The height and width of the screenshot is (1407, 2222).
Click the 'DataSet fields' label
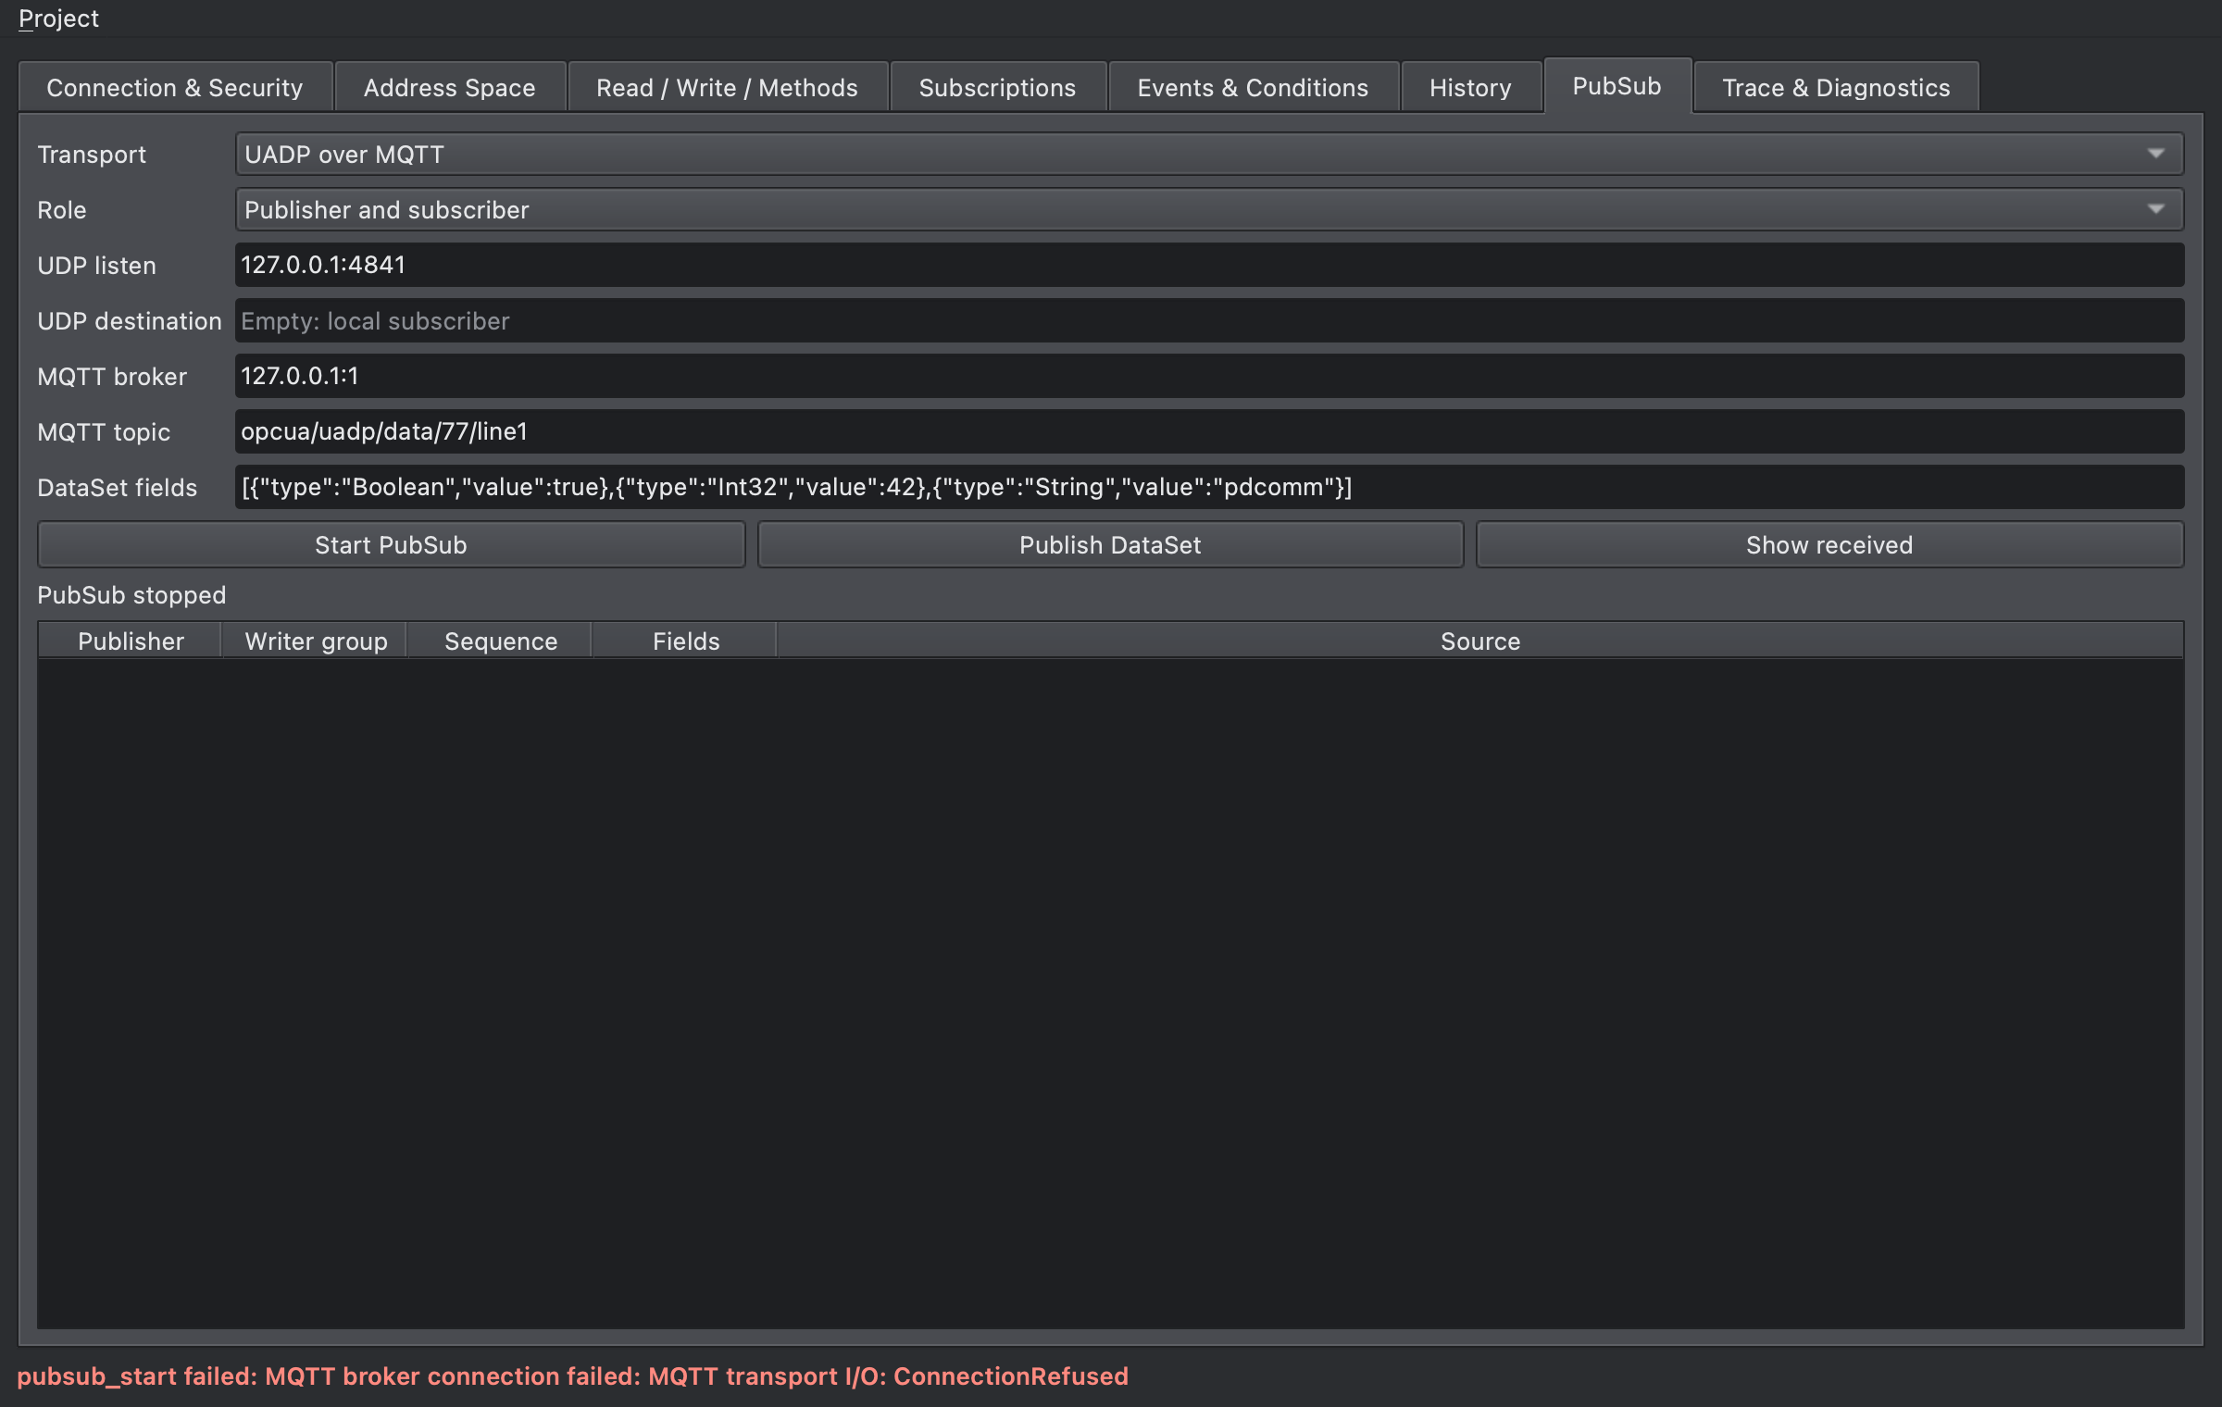(x=118, y=488)
